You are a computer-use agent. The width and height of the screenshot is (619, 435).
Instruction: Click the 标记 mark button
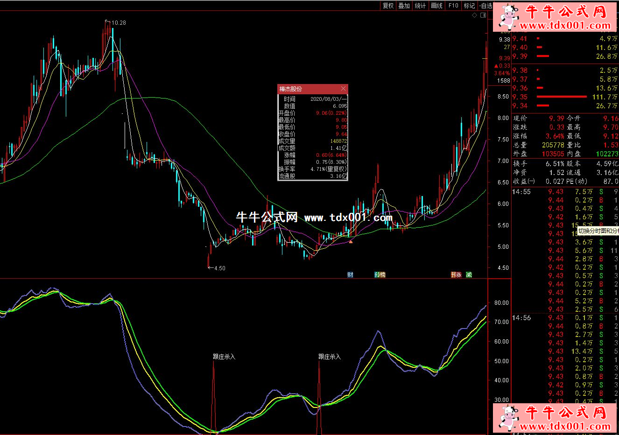pyautogui.click(x=469, y=6)
